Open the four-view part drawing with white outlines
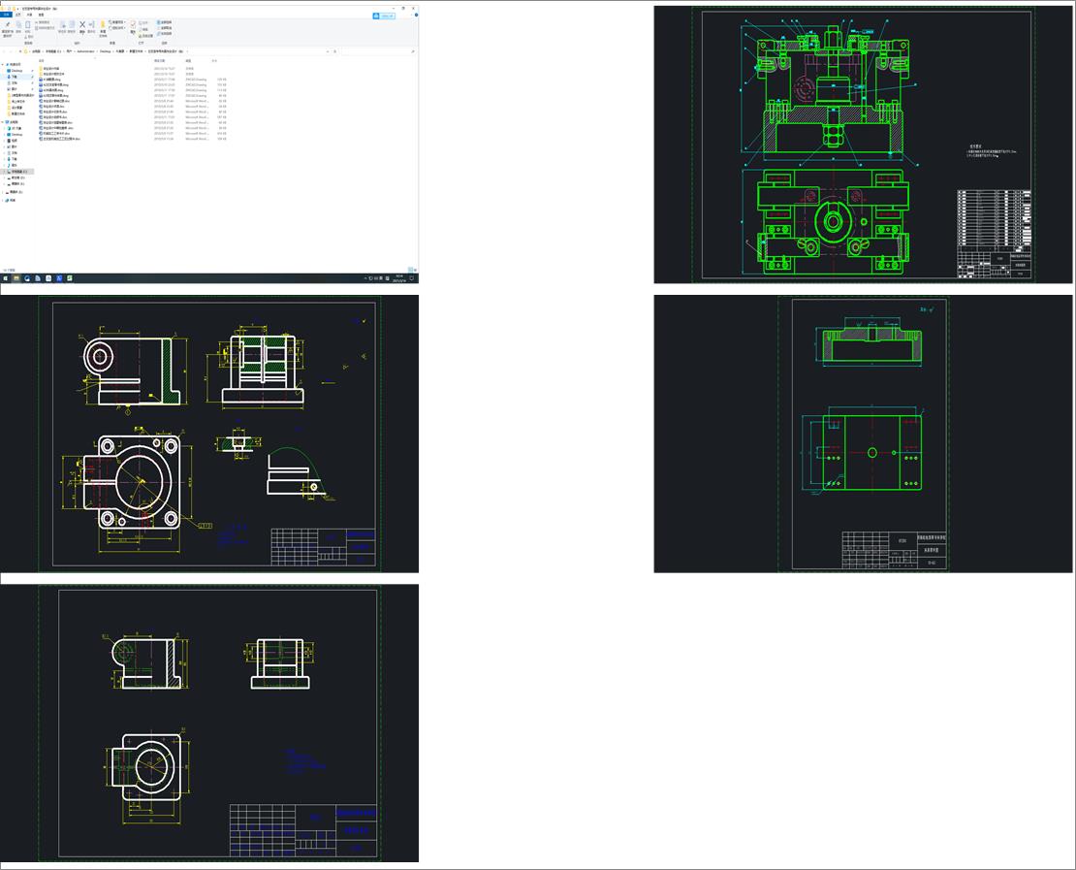Viewport: 1076px width, 870px height. 209,434
